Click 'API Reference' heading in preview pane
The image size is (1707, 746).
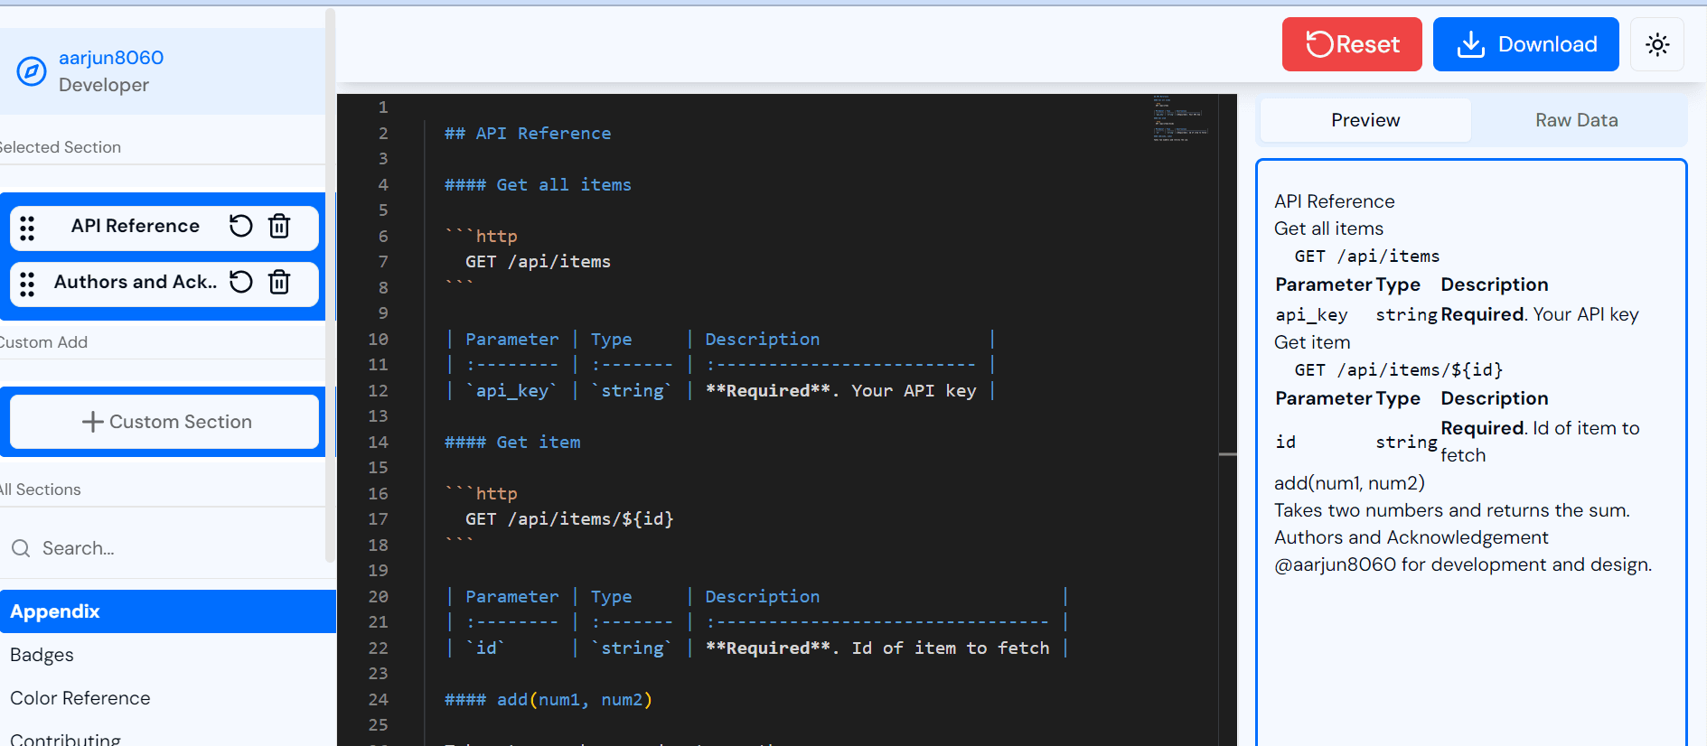(x=1335, y=201)
